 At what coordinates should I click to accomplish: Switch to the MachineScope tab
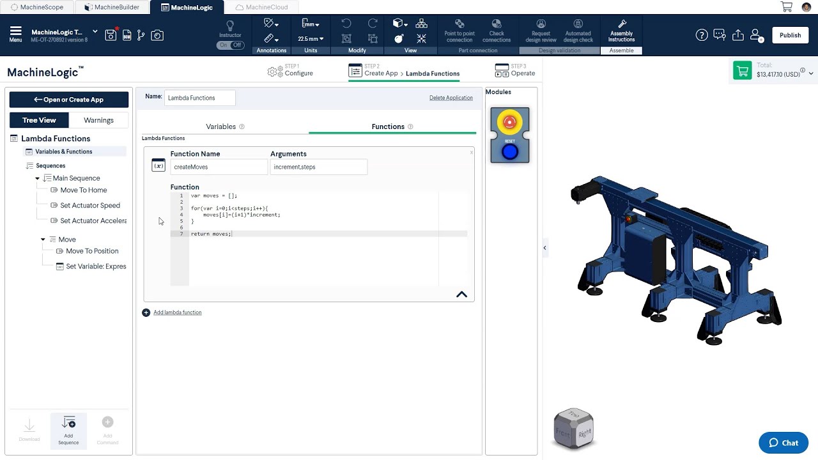coord(36,7)
